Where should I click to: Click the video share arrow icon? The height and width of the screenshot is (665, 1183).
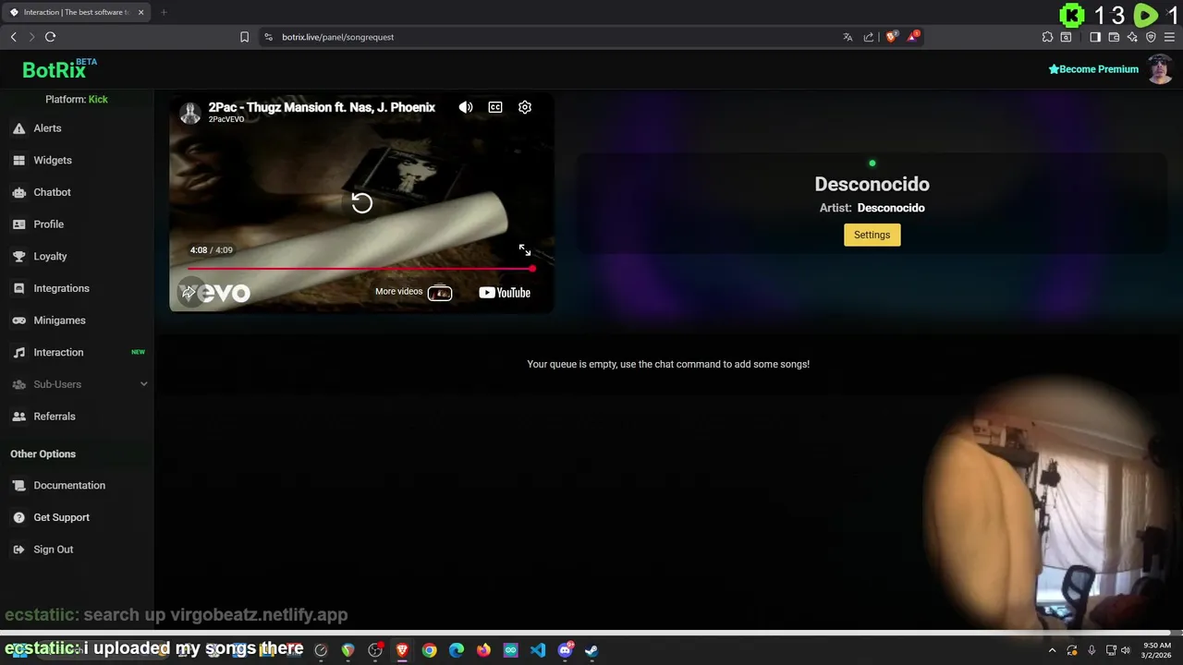coord(189,292)
